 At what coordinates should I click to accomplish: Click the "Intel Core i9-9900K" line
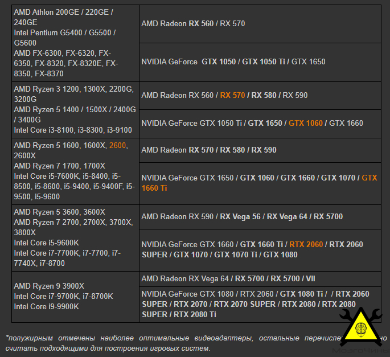[47, 306]
